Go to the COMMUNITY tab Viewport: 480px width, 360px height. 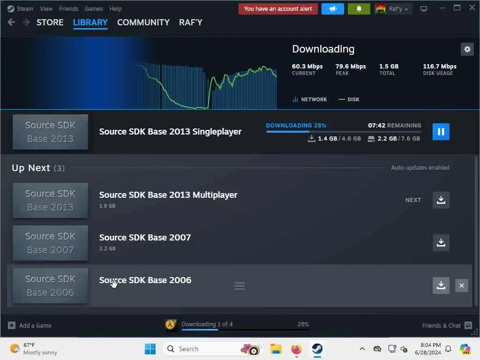[x=143, y=22]
